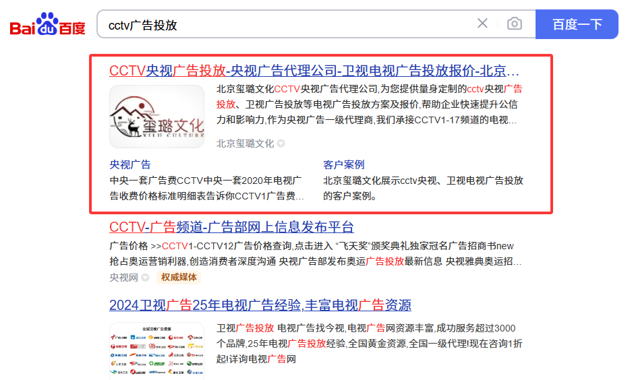This screenshot has height=380, width=632.
Task: Click the description text under 客户案例
Action: (423, 188)
